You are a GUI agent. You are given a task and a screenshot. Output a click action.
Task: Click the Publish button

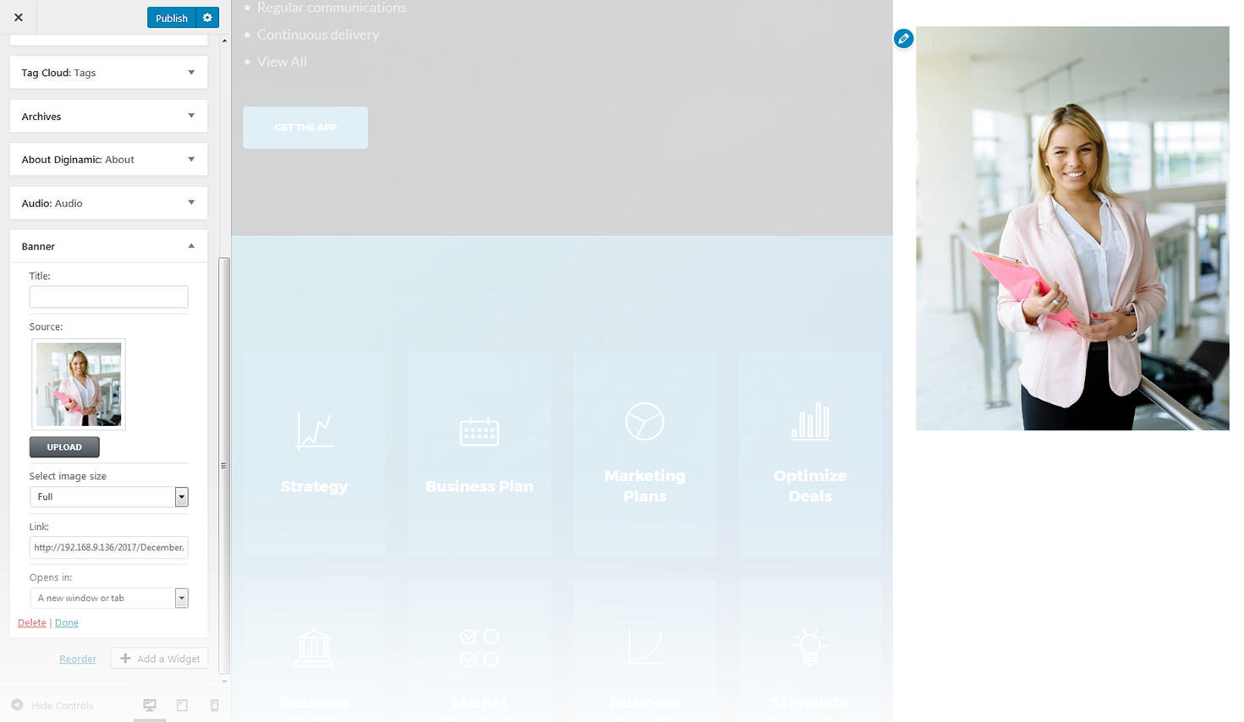coord(172,18)
